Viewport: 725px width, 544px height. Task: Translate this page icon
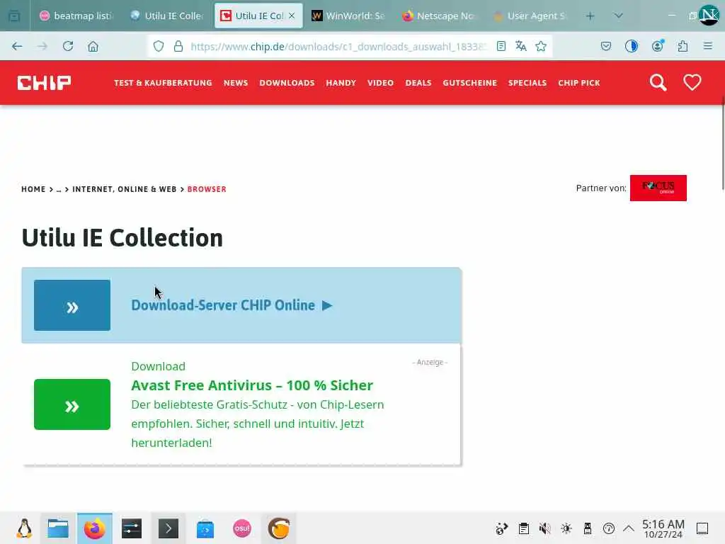[520, 46]
